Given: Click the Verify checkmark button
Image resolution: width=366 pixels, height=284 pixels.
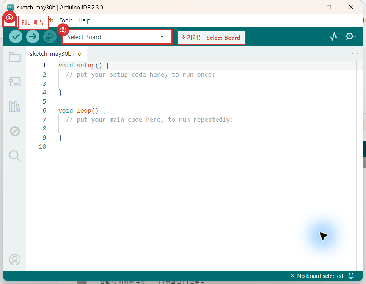Looking at the screenshot, I should pyautogui.click(x=16, y=37).
